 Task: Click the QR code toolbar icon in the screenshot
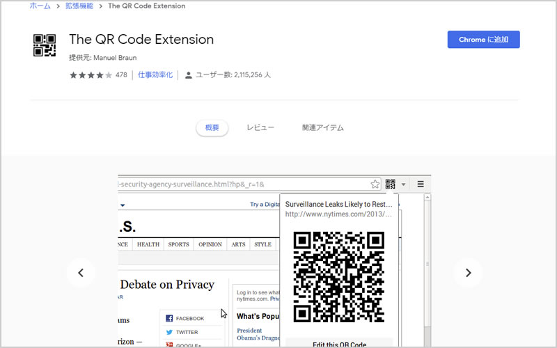coord(390,184)
